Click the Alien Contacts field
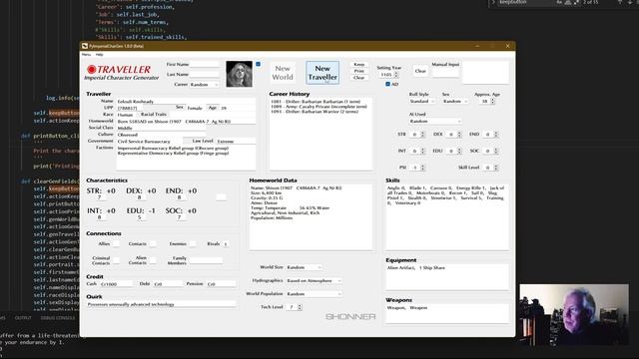Image resolution: width=639 pixels, height=359 pixels. [x=153, y=260]
